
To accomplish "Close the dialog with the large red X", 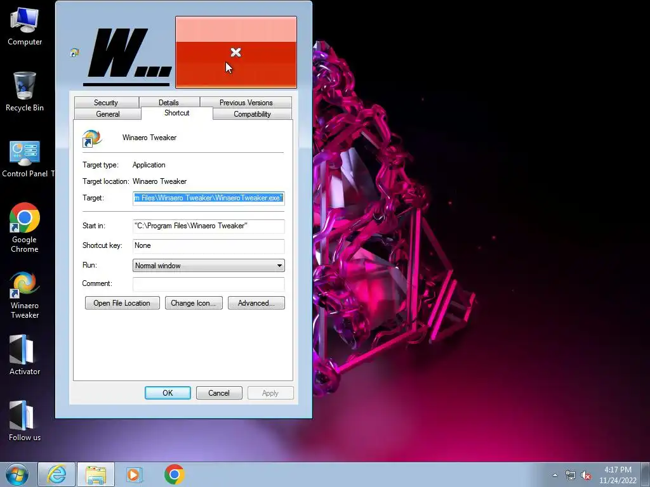I will 236,52.
